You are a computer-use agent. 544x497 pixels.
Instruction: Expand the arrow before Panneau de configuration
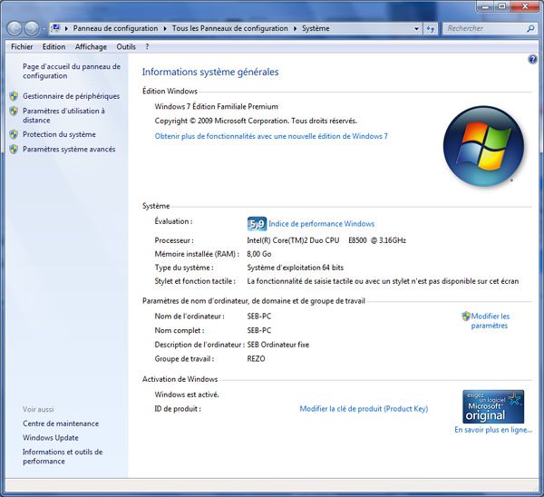66,28
